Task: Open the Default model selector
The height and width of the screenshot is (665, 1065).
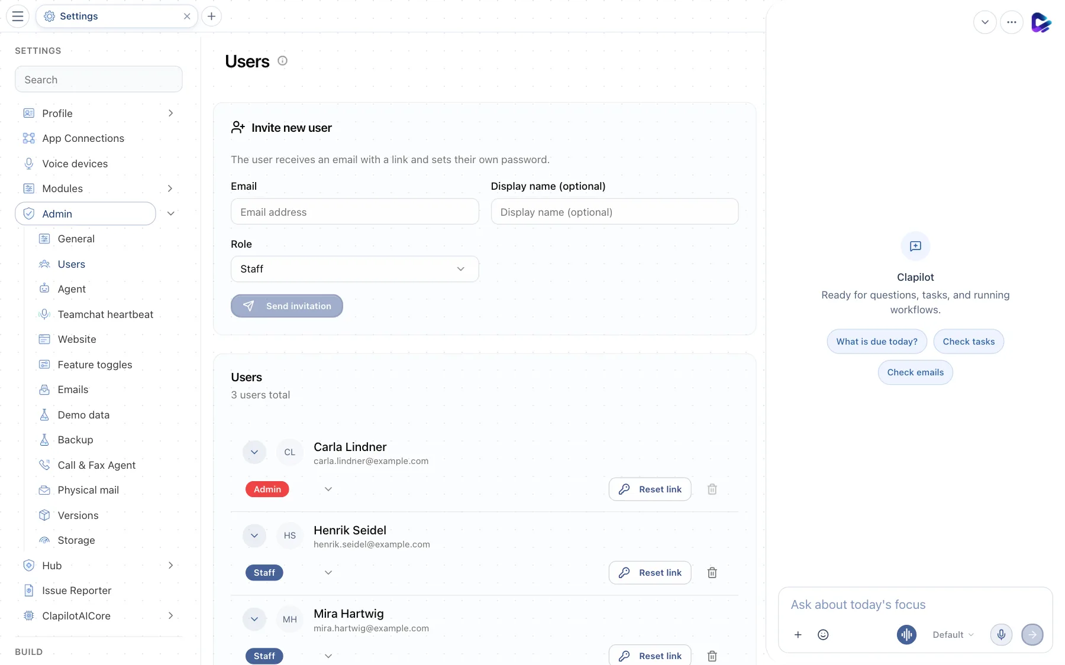Action: coord(953,635)
